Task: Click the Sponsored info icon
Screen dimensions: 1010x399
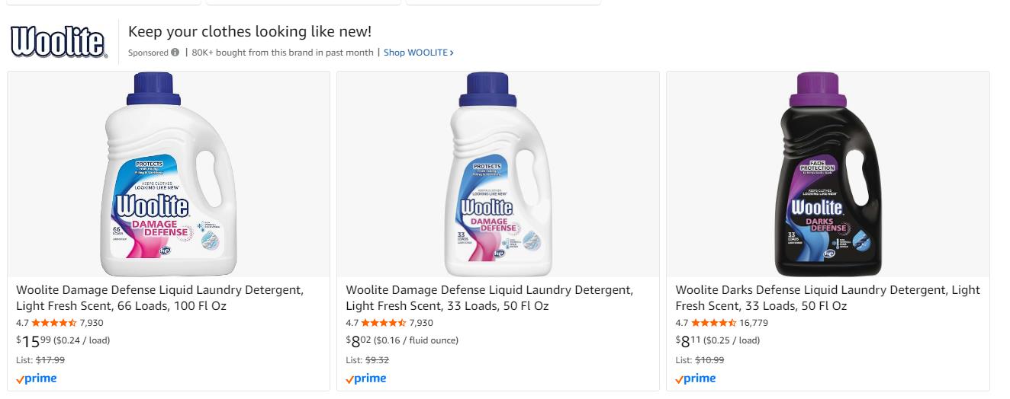Action: (175, 53)
